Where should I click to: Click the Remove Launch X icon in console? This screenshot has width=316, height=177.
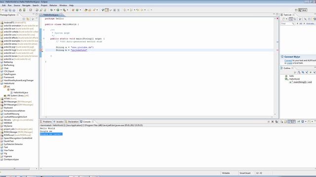pyautogui.click(x=273, y=121)
